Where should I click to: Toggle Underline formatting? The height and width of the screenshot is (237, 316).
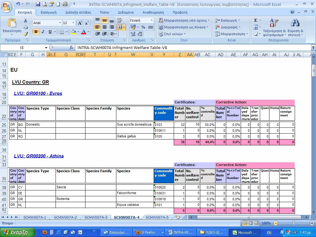[50, 32]
